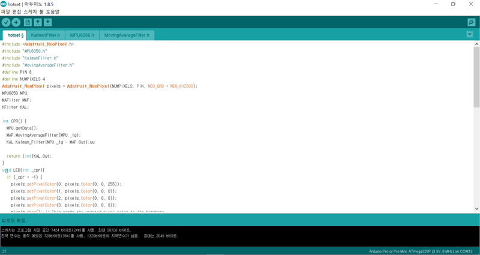The image size is (480, 255).
Task: Click the board info 'Arduino Pro or Pro Mini' text
Action: click(421, 251)
